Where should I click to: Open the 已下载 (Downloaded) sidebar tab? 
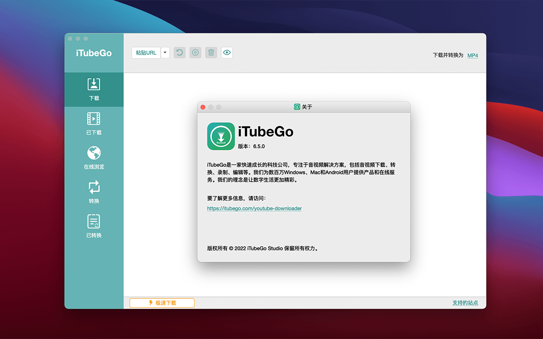[94, 124]
